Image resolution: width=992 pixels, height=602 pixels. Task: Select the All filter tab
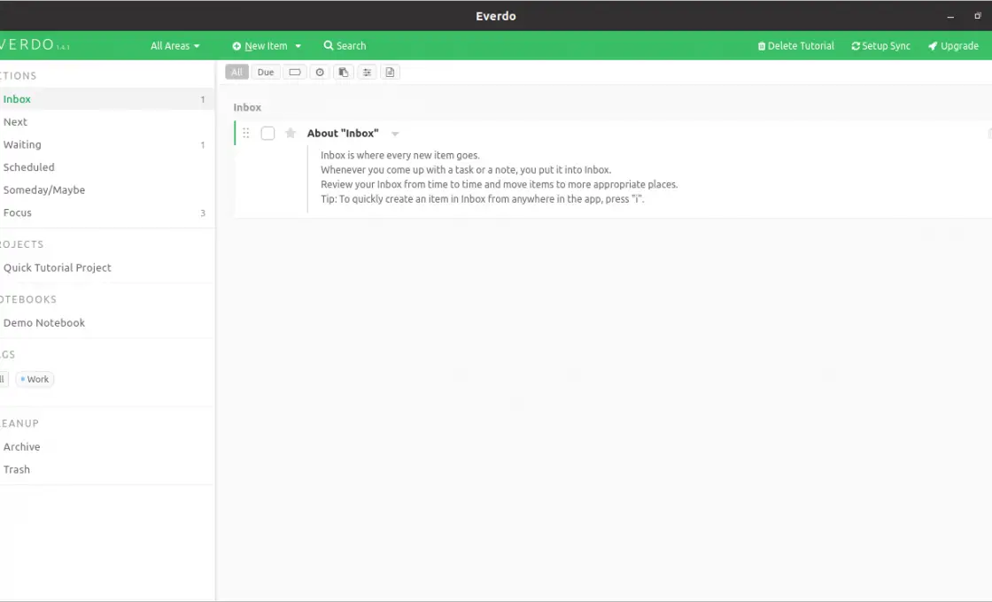point(236,72)
